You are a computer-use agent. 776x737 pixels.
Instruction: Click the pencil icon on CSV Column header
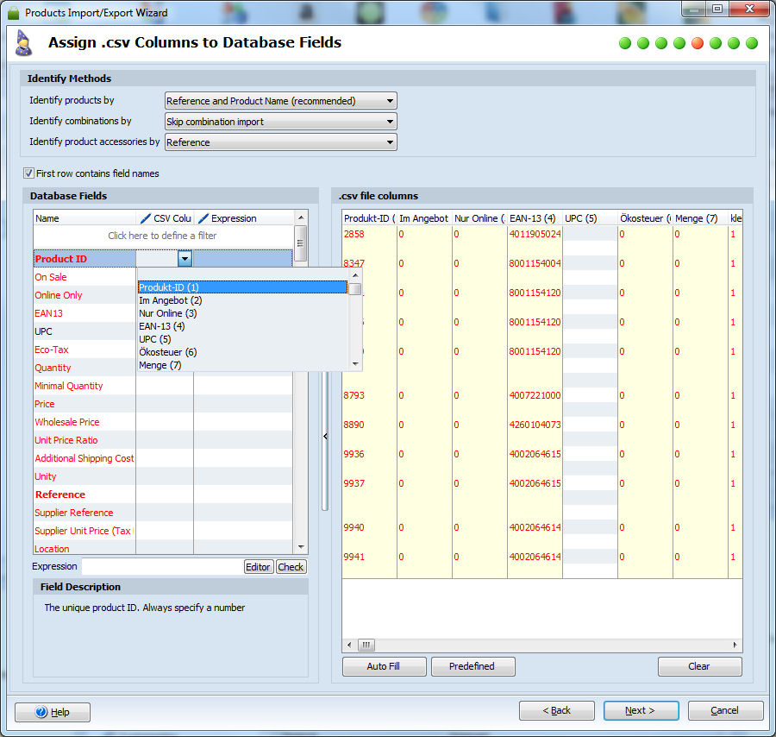coord(146,218)
